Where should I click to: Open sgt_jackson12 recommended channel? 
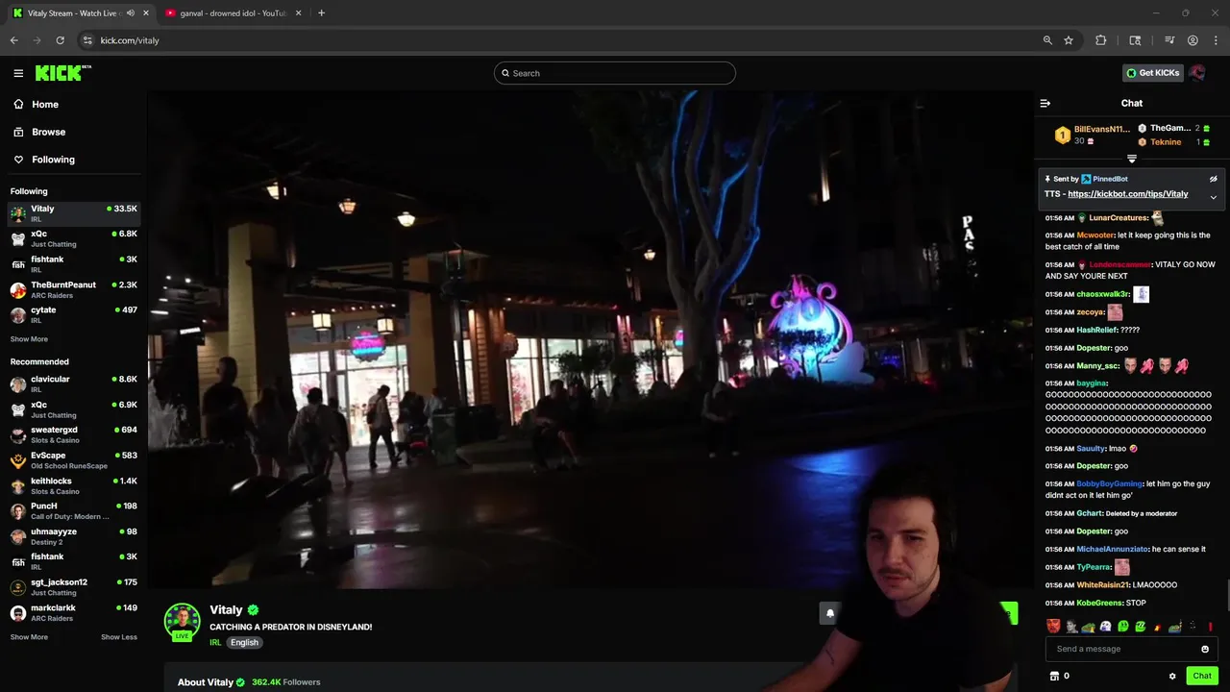coord(75,587)
